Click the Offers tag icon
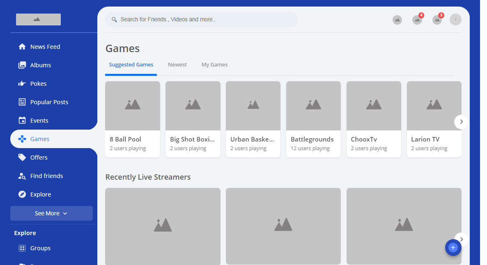 (22, 158)
